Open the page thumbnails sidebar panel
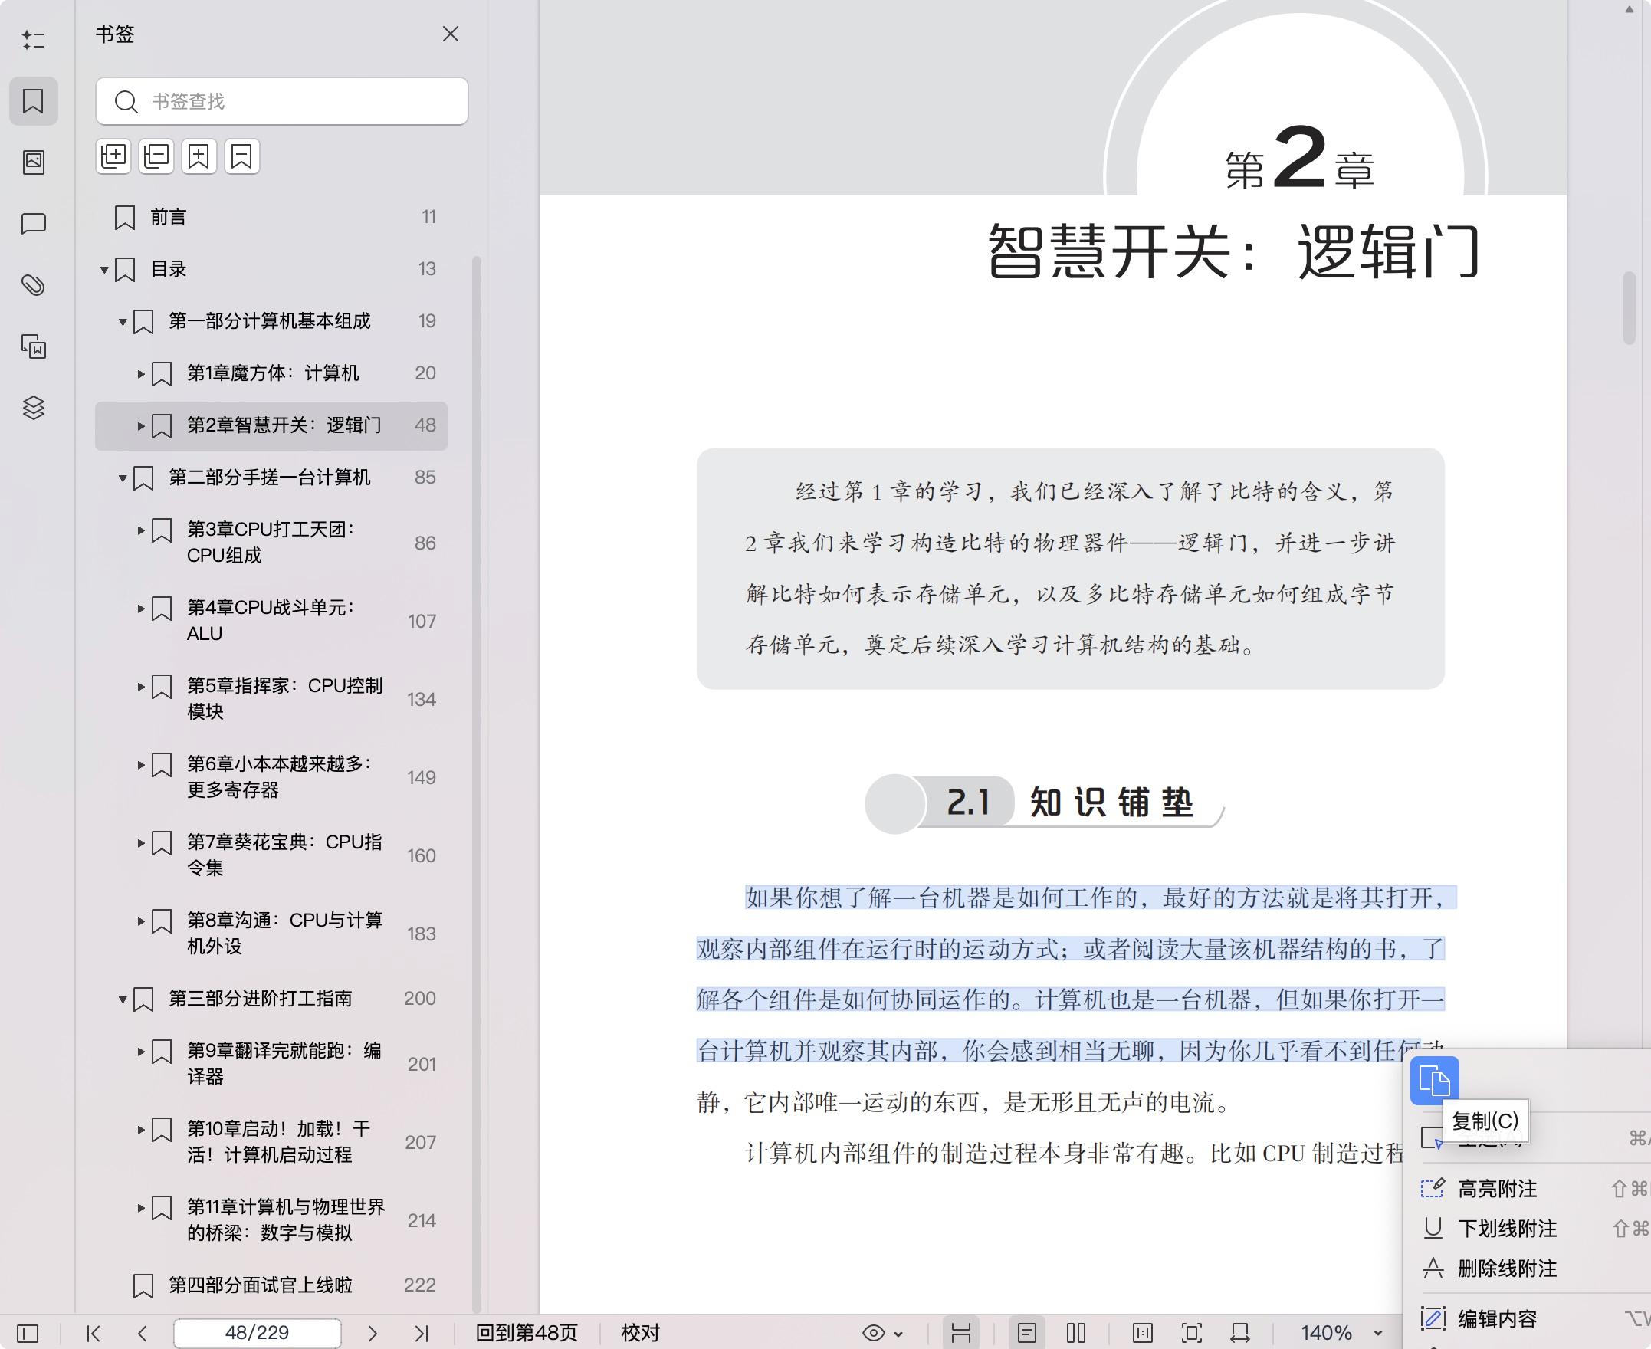The image size is (1651, 1349). [x=34, y=162]
